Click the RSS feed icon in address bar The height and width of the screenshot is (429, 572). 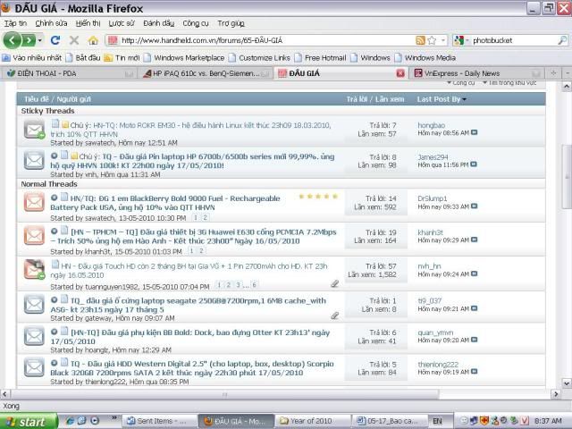[x=418, y=40]
